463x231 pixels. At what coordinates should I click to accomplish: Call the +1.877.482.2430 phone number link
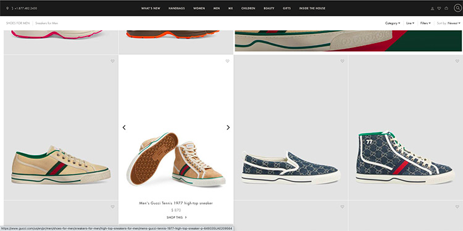click(x=26, y=8)
